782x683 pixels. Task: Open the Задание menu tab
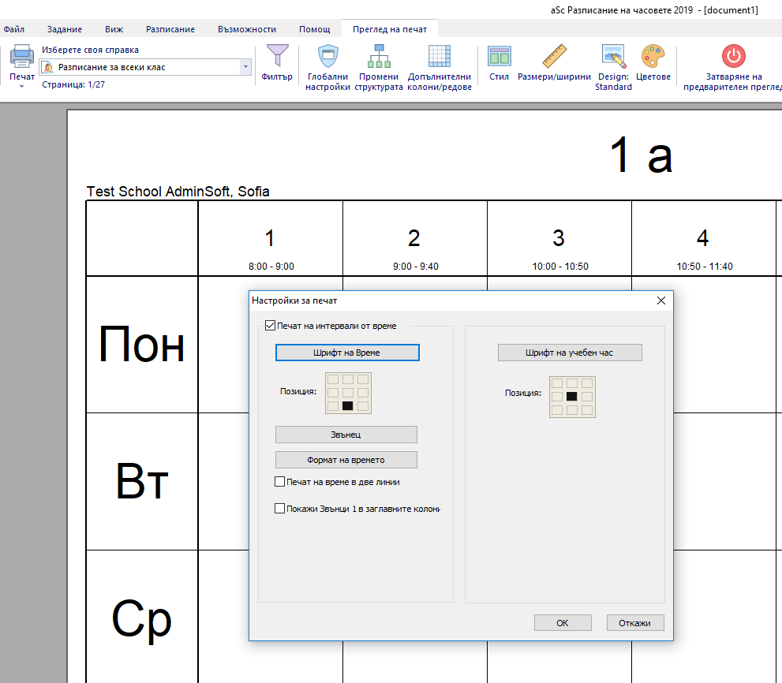(x=64, y=29)
